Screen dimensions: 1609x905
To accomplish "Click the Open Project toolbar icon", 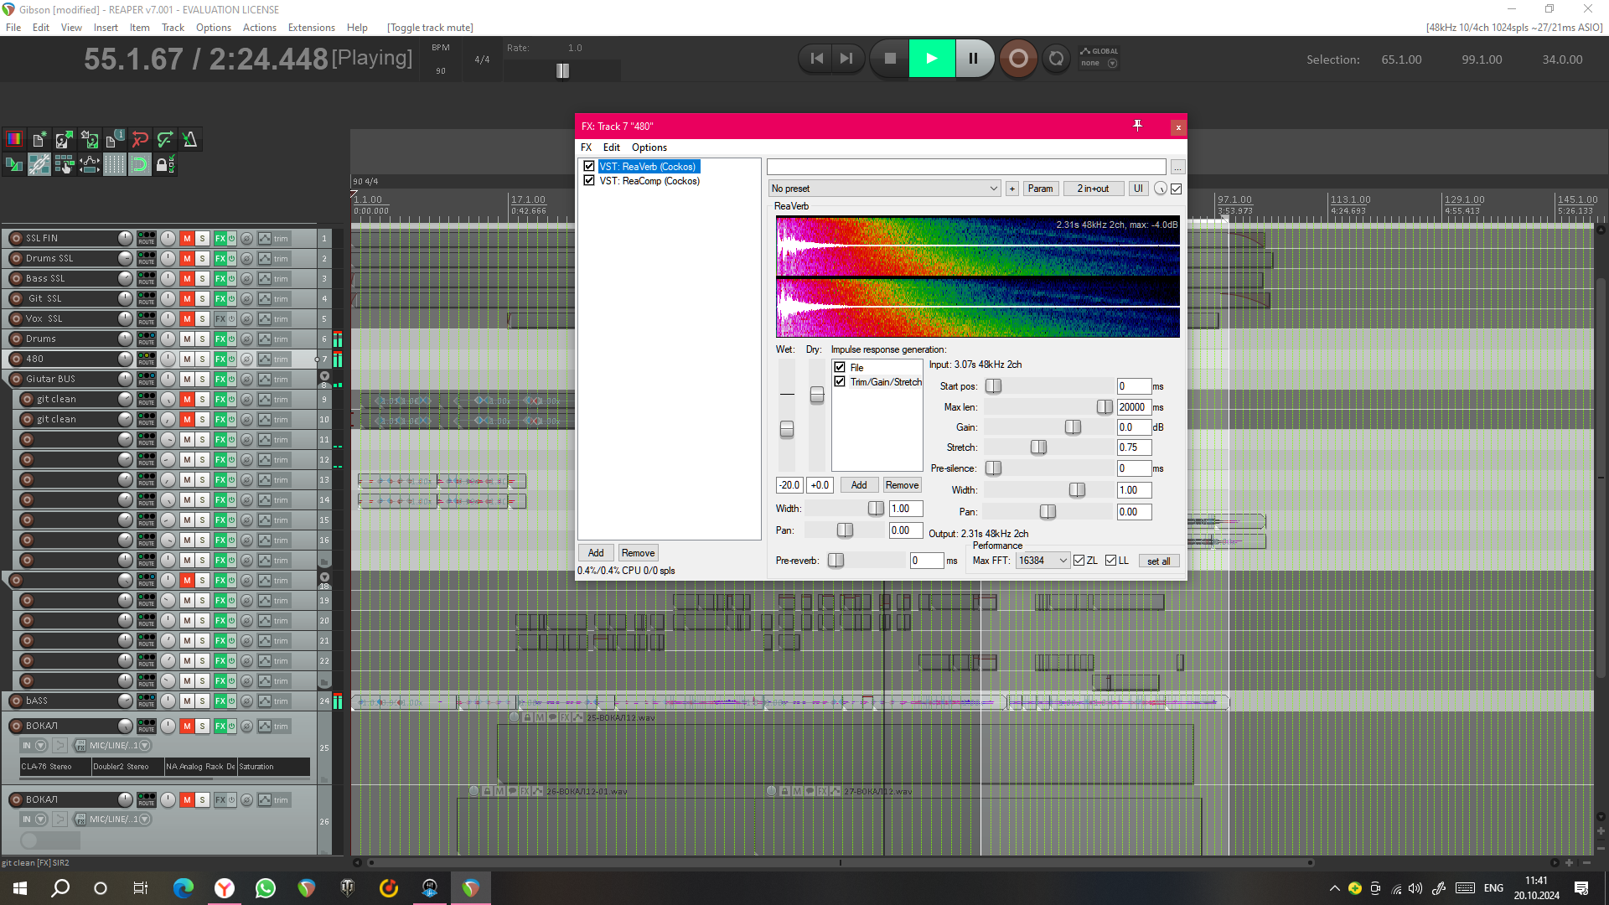I will point(65,140).
